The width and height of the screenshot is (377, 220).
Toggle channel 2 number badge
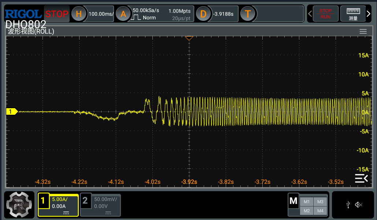tap(85, 201)
